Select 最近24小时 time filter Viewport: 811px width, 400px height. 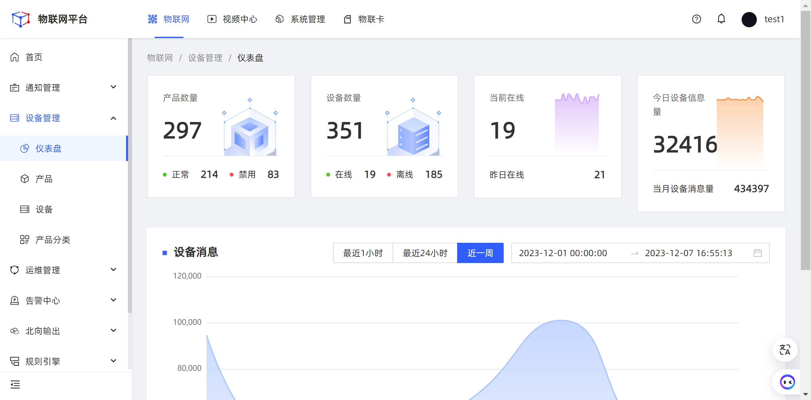pyautogui.click(x=425, y=253)
